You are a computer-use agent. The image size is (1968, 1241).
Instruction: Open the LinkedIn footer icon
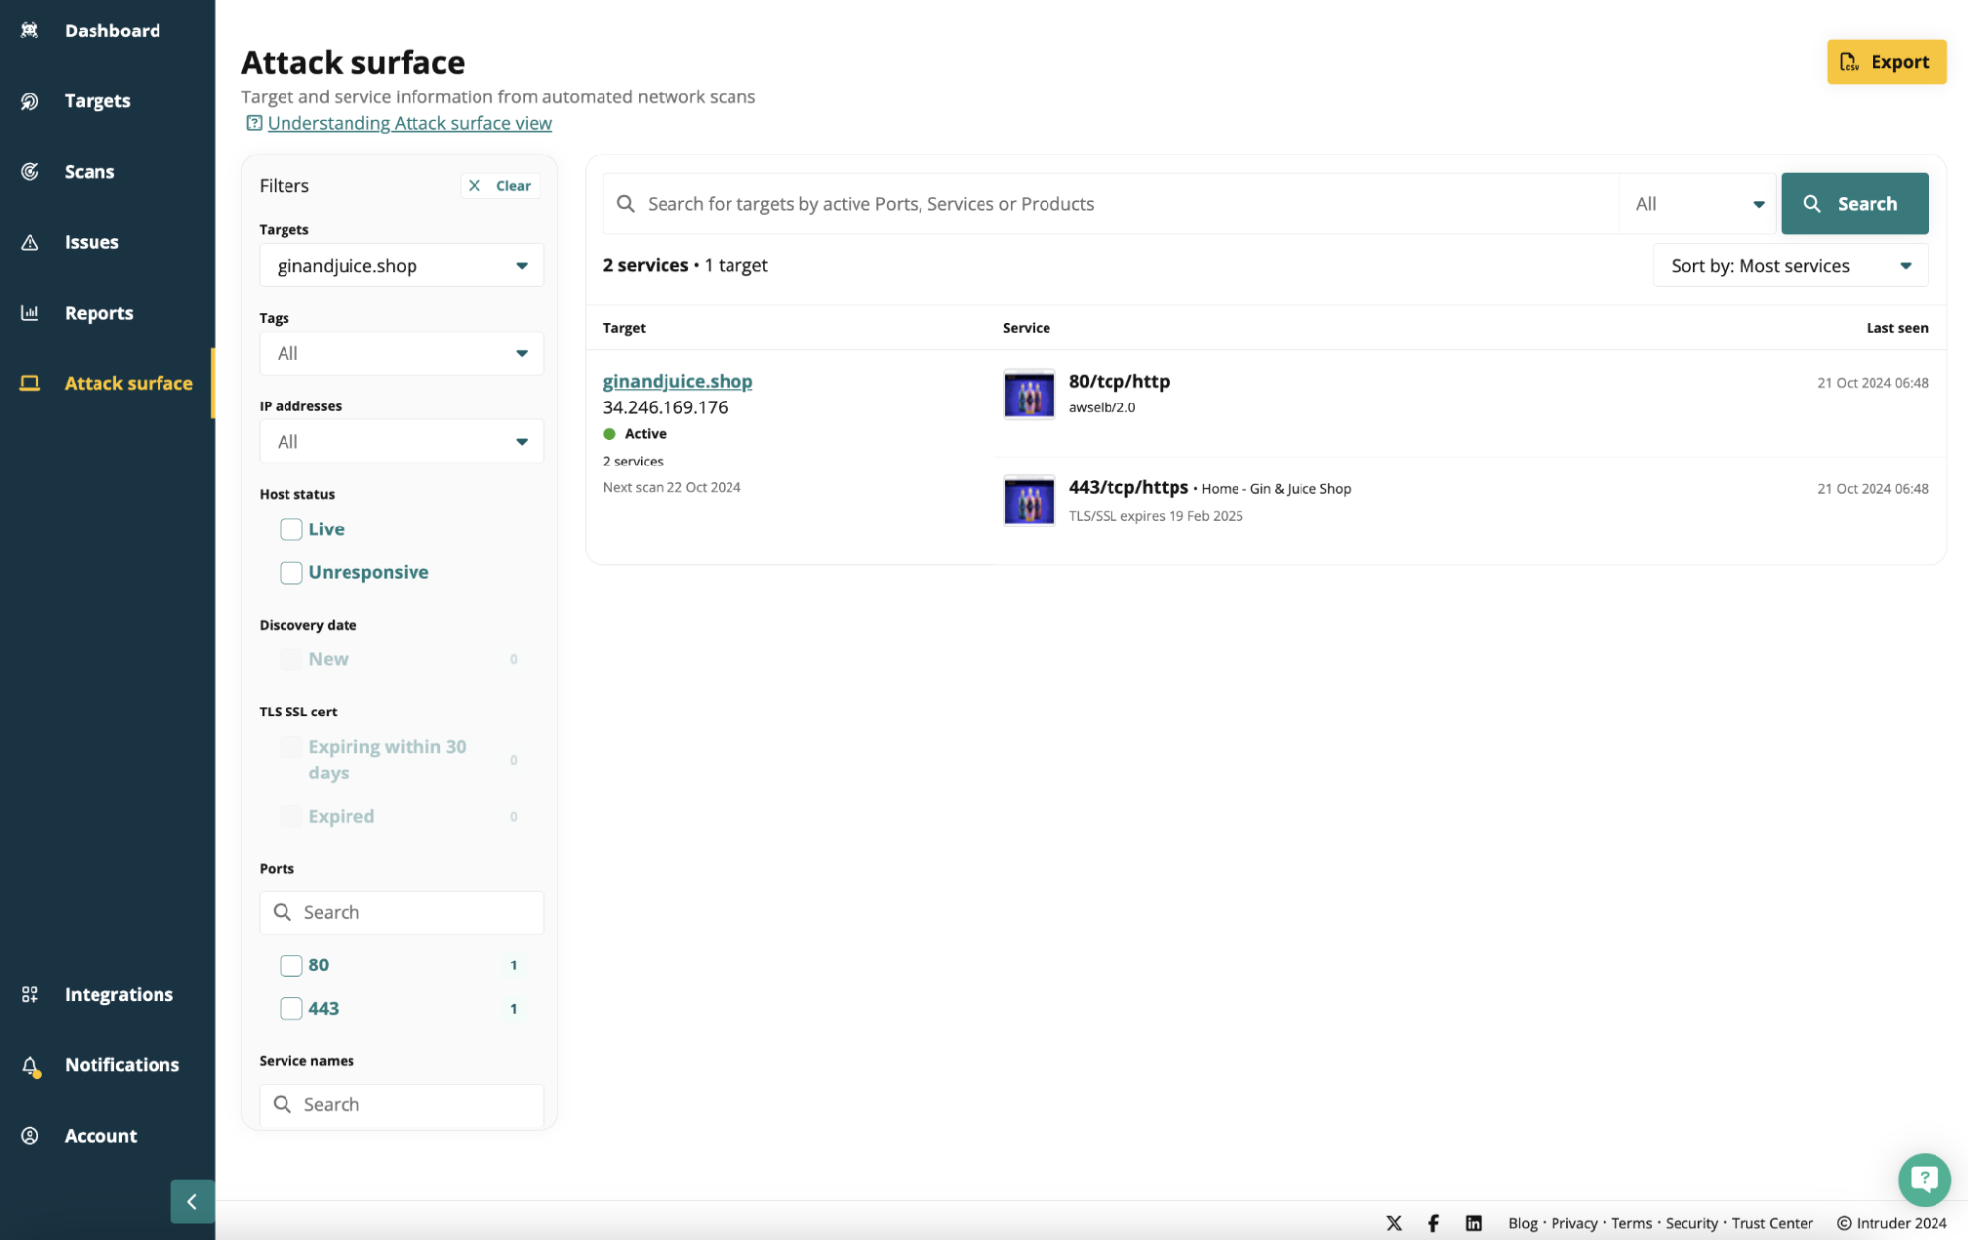pyautogui.click(x=1473, y=1223)
